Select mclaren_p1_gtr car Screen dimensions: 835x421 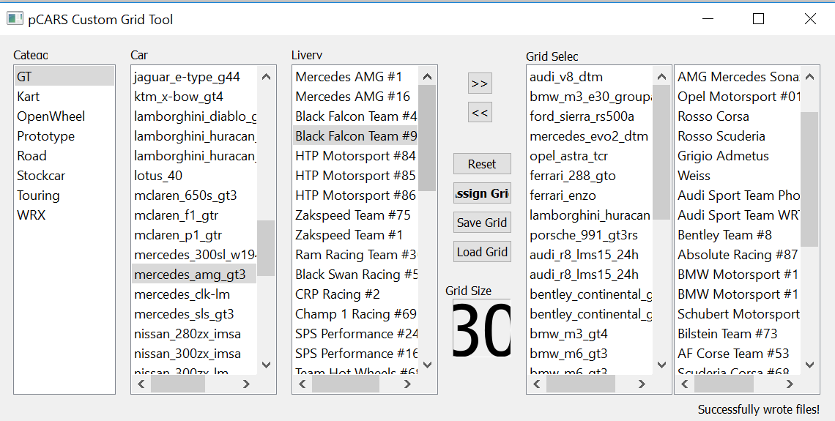click(194, 235)
